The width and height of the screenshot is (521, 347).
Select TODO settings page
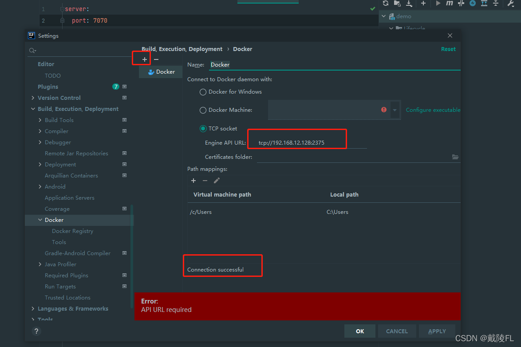pyautogui.click(x=53, y=76)
